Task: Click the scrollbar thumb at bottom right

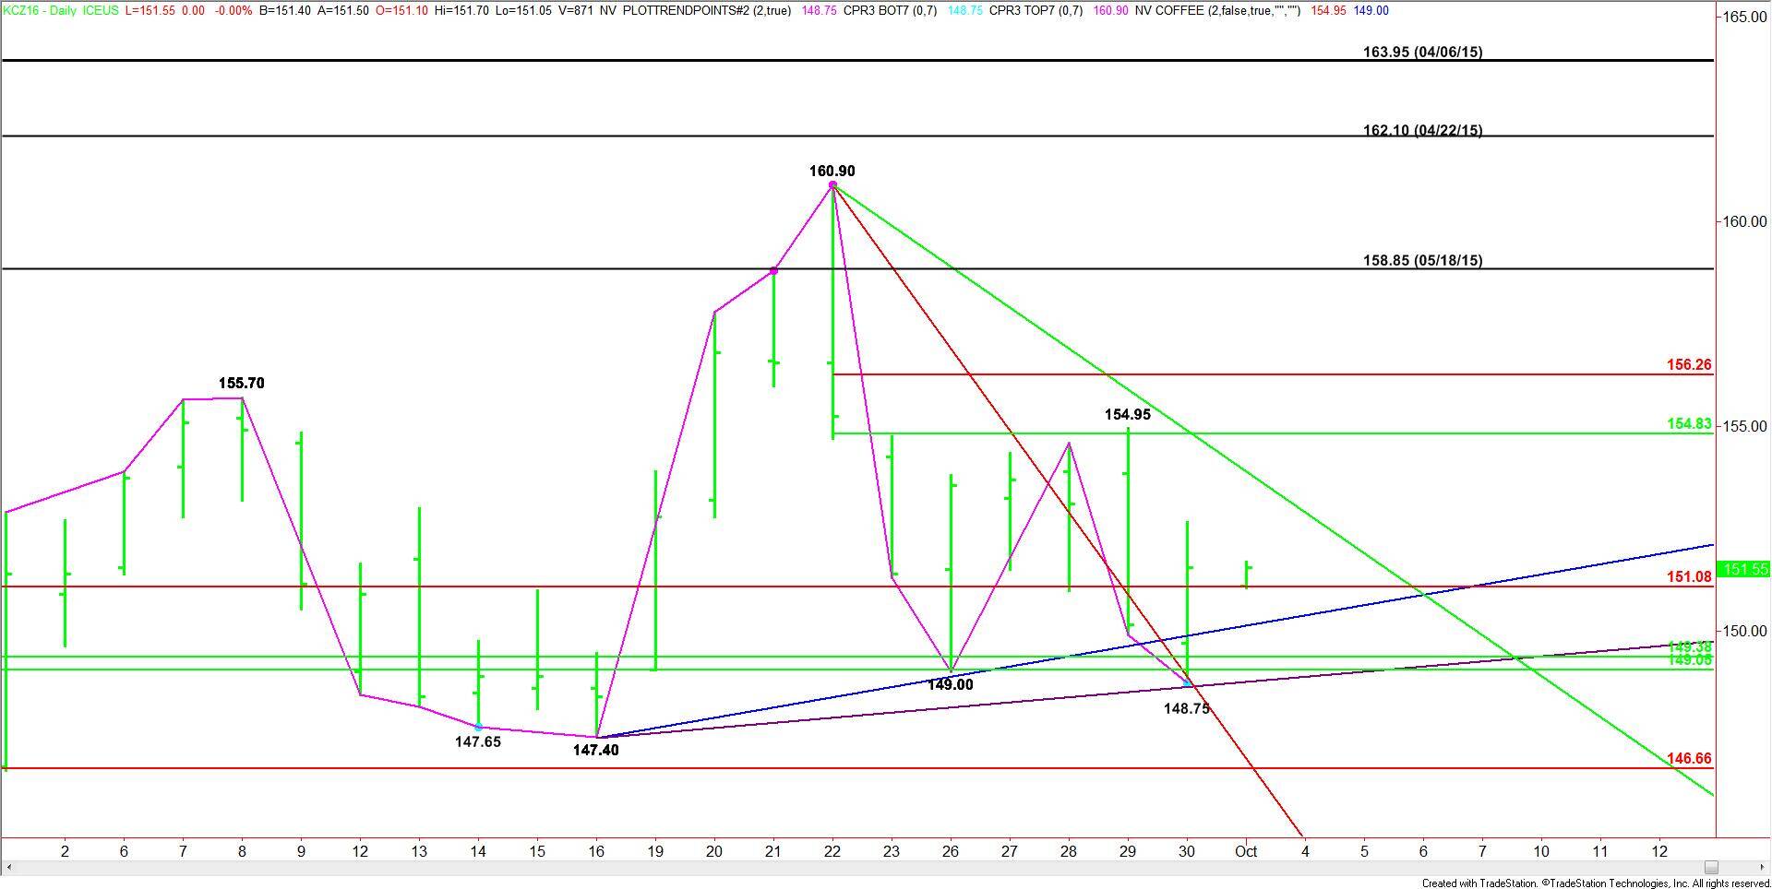Action: 1711,867
